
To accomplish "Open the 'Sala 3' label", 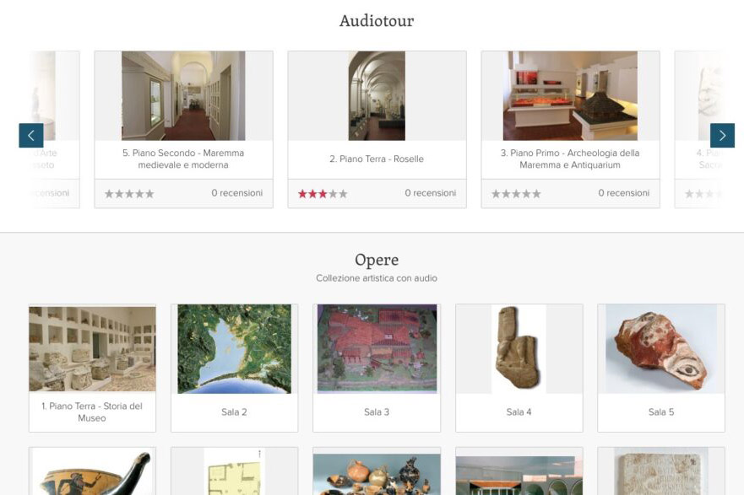I will tap(377, 412).
